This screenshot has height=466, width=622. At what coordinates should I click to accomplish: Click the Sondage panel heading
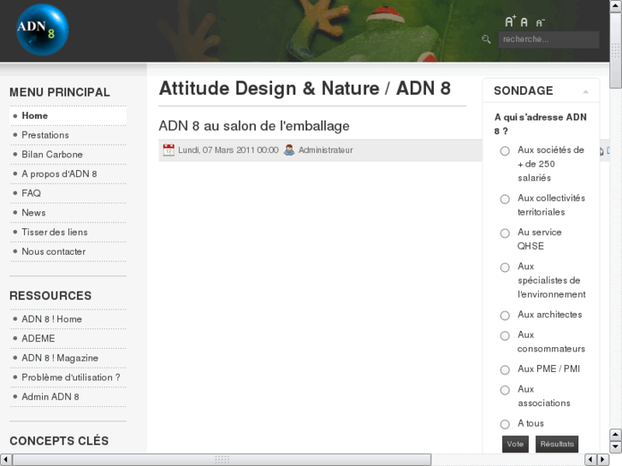[x=524, y=91]
